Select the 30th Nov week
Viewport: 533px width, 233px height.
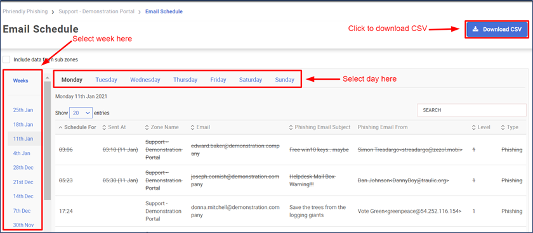tap(23, 225)
